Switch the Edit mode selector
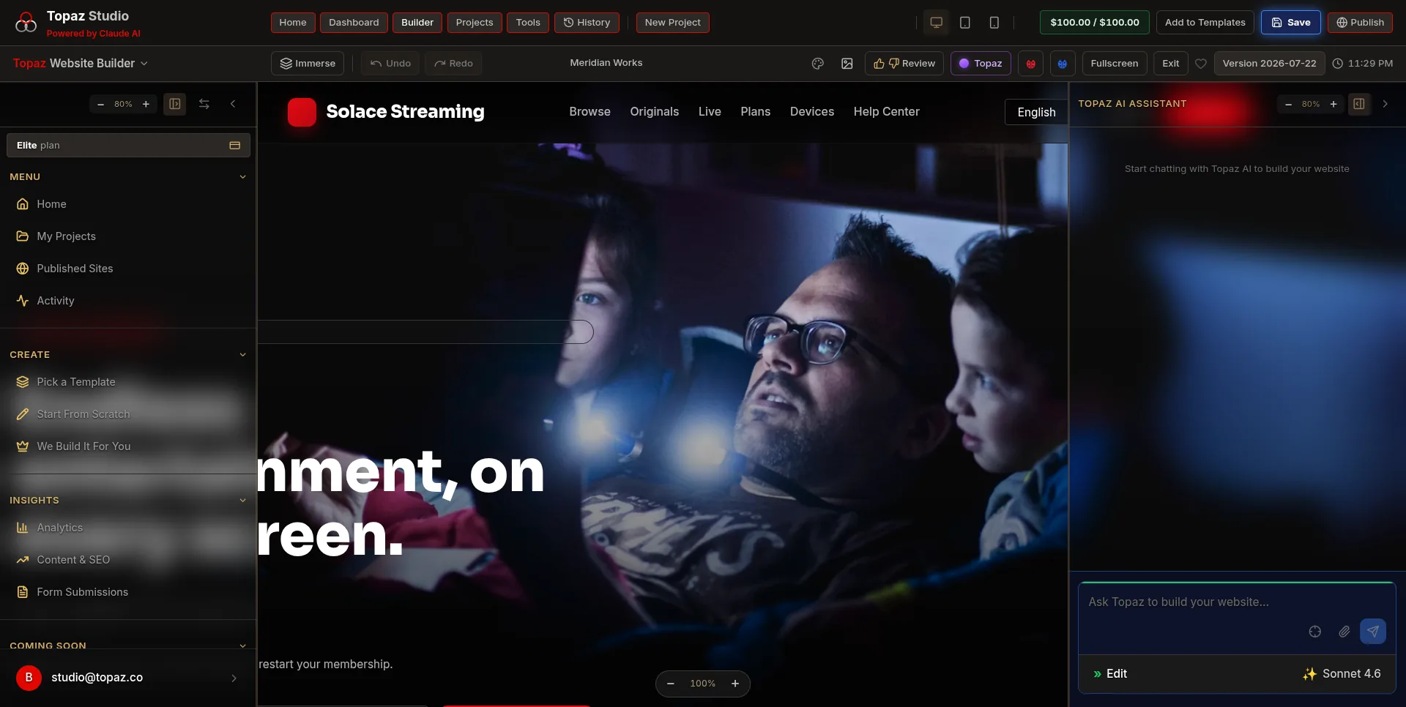 point(1109,674)
